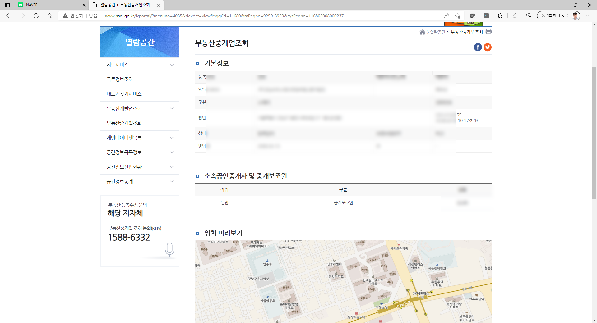The width and height of the screenshot is (597, 323).
Task: Open profile 동기화하지 않음 button
Action: [558, 16]
